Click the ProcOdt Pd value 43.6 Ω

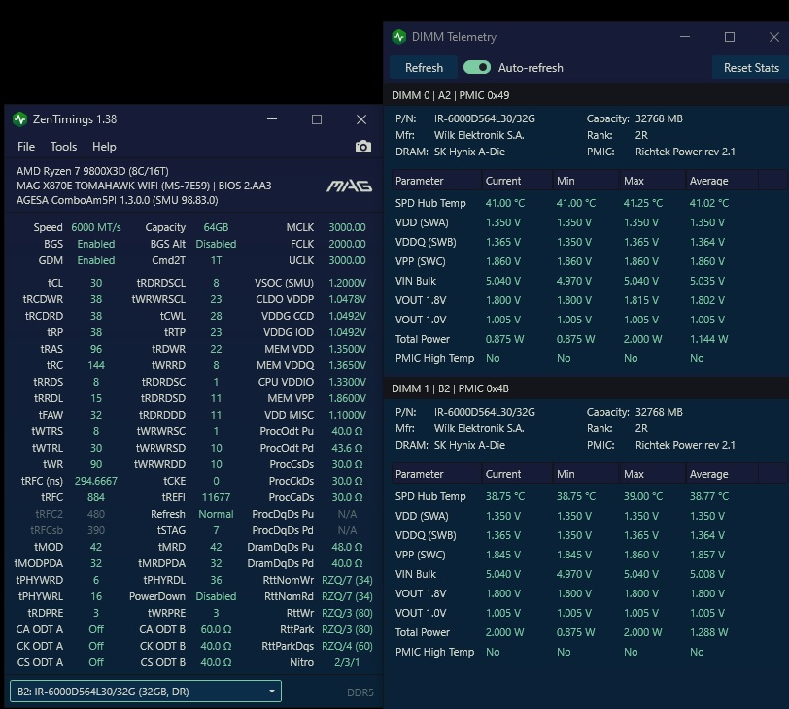(x=347, y=448)
